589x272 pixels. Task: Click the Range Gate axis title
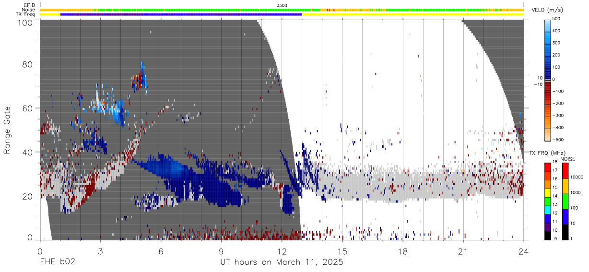click(7, 130)
